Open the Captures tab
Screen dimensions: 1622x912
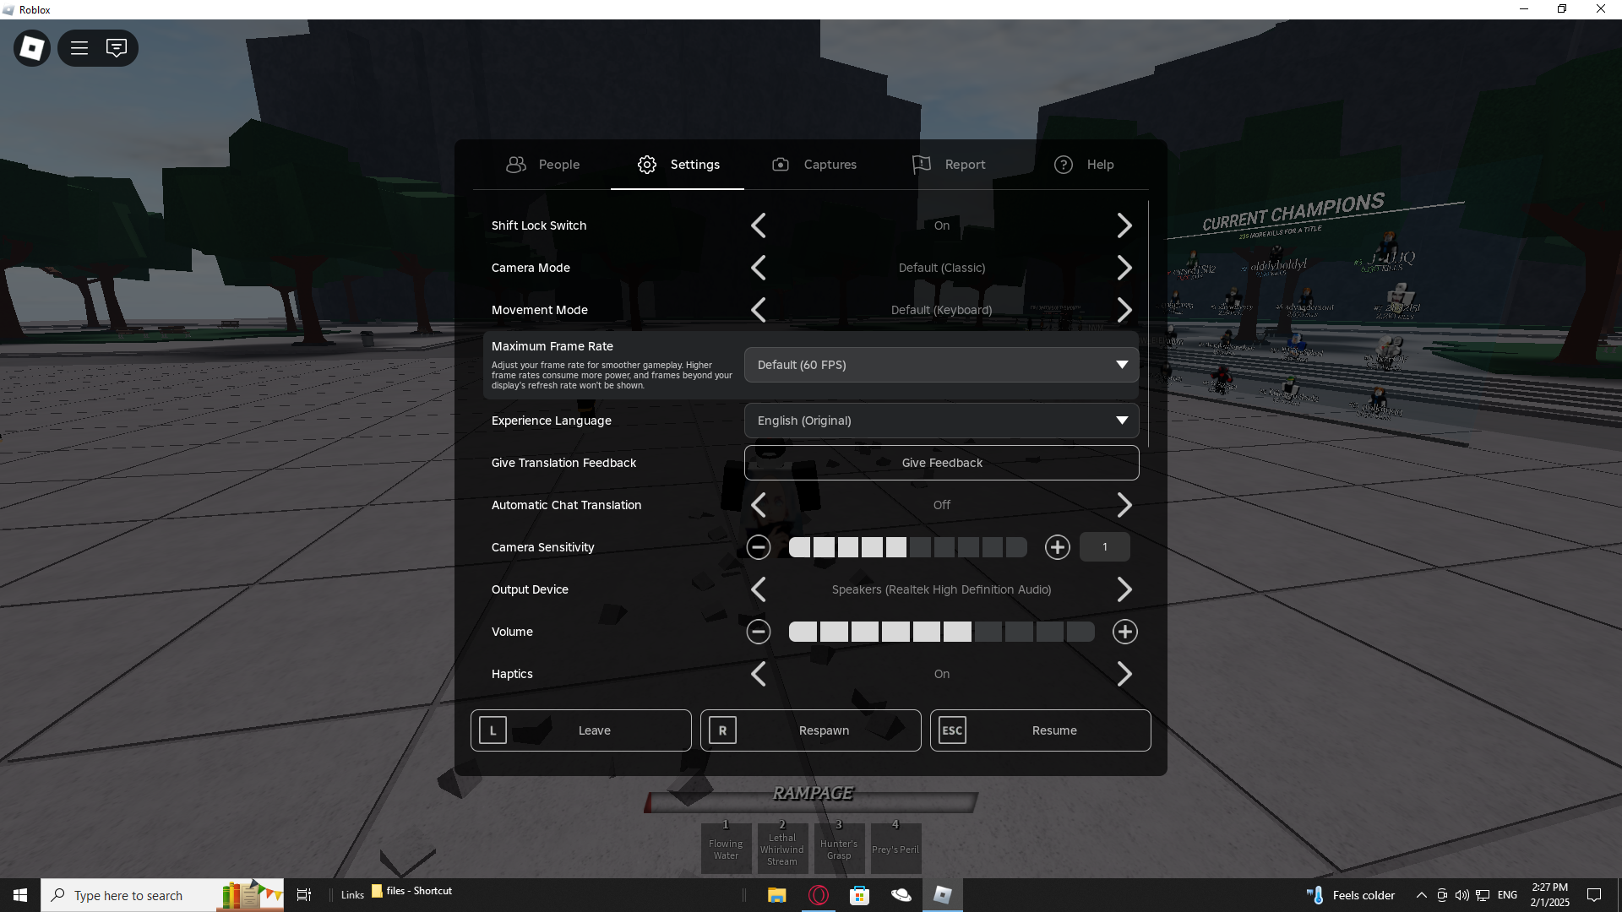pyautogui.click(x=814, y=165)
